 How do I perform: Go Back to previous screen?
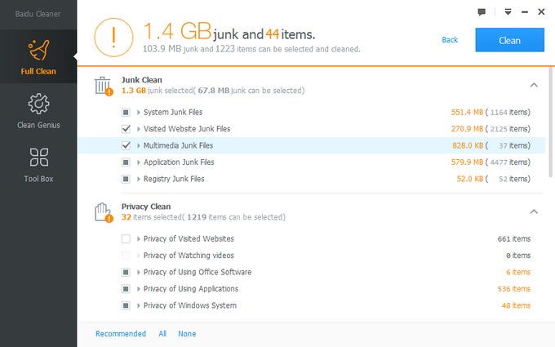pyautogui.click(x=450, y=40)
